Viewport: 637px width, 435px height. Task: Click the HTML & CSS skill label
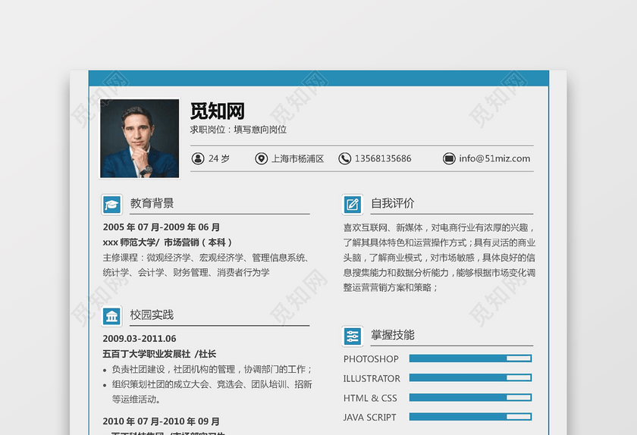(x=370, y=398)
